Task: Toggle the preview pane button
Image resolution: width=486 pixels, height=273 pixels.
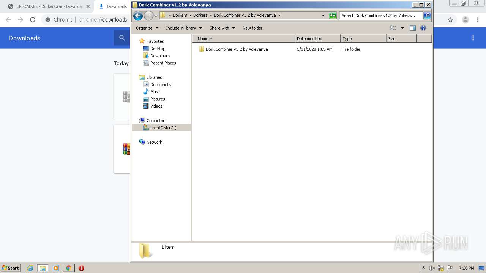Action: click(413, 28)
